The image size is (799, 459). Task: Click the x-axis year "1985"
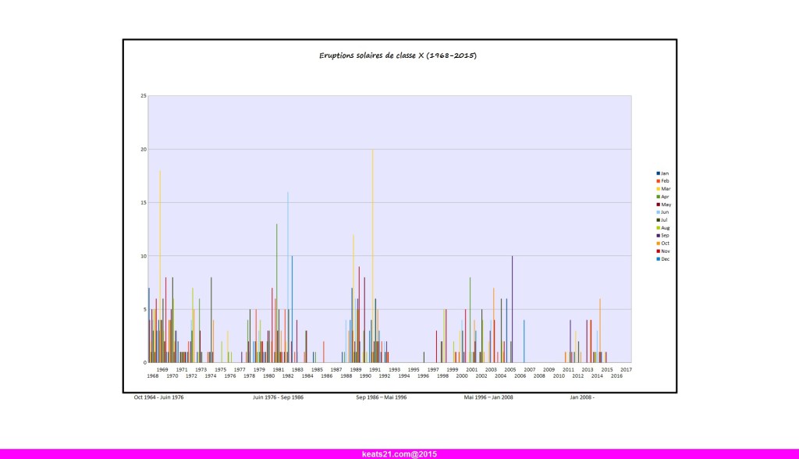pos(317,370)
